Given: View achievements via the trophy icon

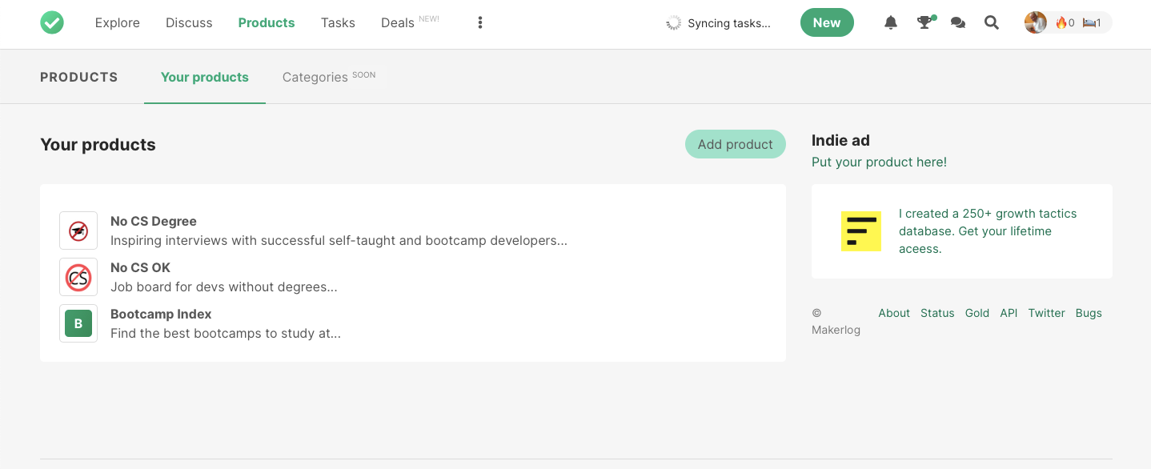Looking at the screenshot, I should coord(924,22).
